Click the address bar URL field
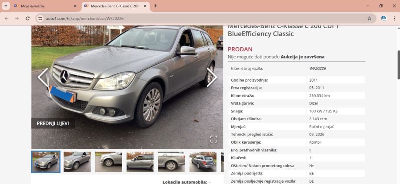 click(x=204, y=18)
